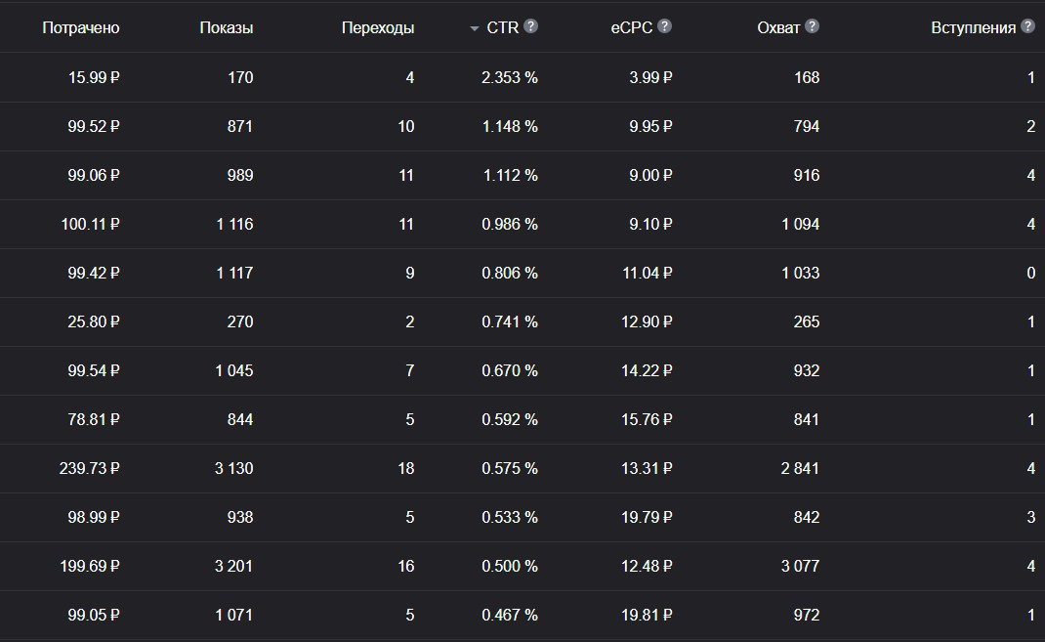
Task: Sort by the Показы column header
Action: click(227, 28)
